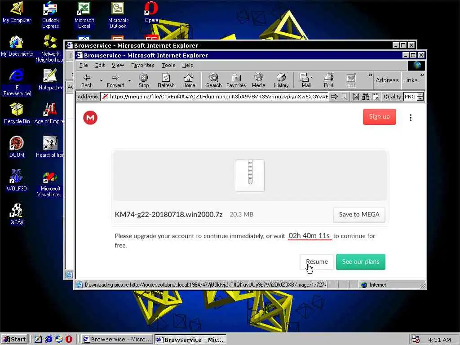This screenshot has height=345, width=460.
Task: Open the Favorites menu
Action: pyautogui.click(x=142, y=65)
